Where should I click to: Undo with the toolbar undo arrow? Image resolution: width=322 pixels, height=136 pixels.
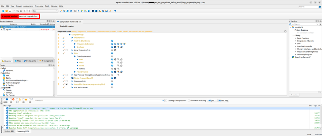click(25, 11)
